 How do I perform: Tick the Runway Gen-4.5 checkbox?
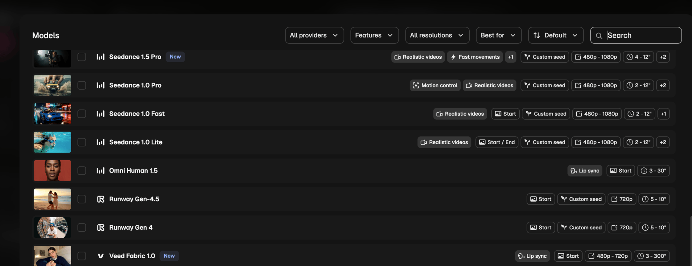point(82,199)
